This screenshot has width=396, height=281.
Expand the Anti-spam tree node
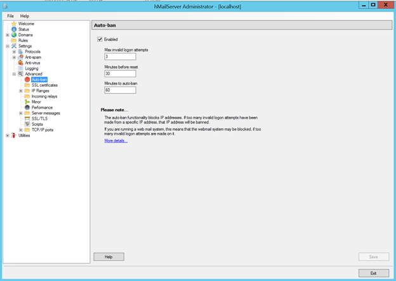14,57
